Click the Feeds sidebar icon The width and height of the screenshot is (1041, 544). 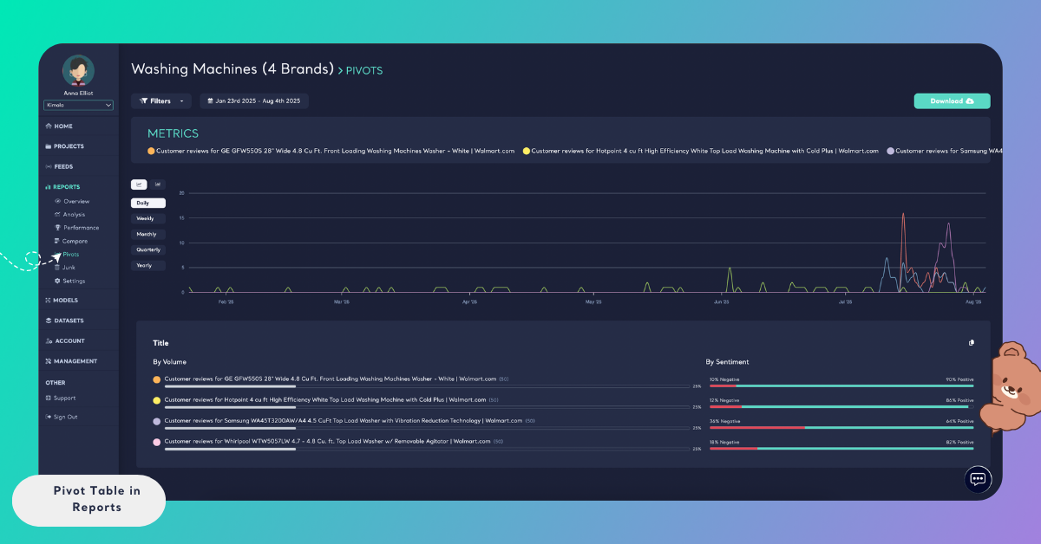(x=48, y=166)
